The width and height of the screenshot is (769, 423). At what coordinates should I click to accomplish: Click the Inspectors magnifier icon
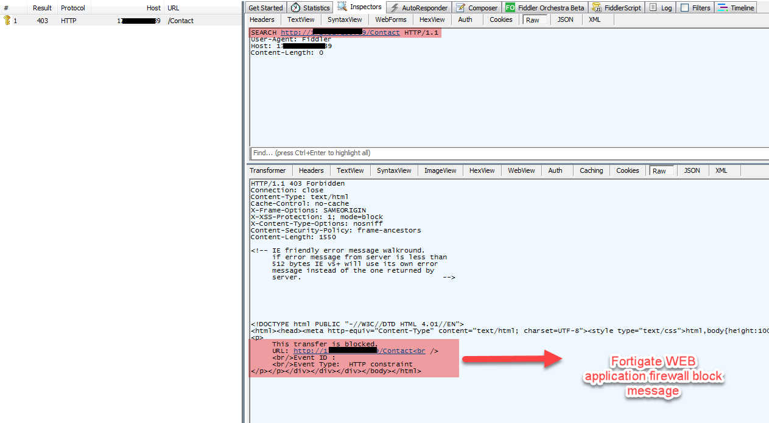tap(342, 7)
